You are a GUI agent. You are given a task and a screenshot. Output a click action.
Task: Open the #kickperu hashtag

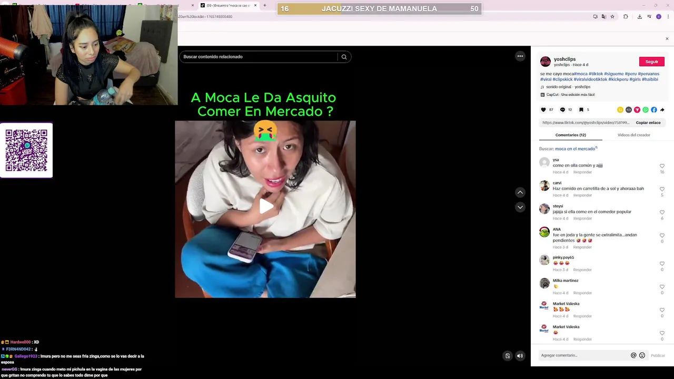[618, 79]
